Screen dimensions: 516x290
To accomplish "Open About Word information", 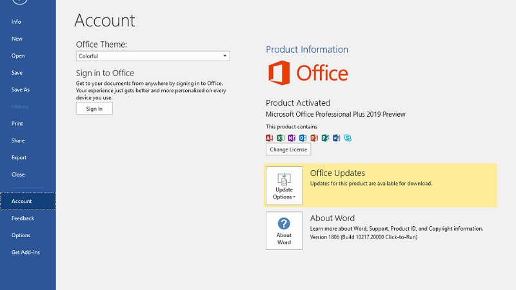I will 284,231.
